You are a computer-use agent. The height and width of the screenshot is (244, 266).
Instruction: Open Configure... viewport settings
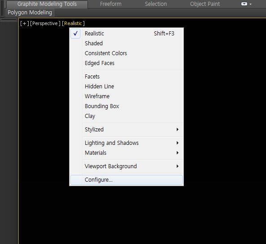pyautogui.click(x=126, y=180)
